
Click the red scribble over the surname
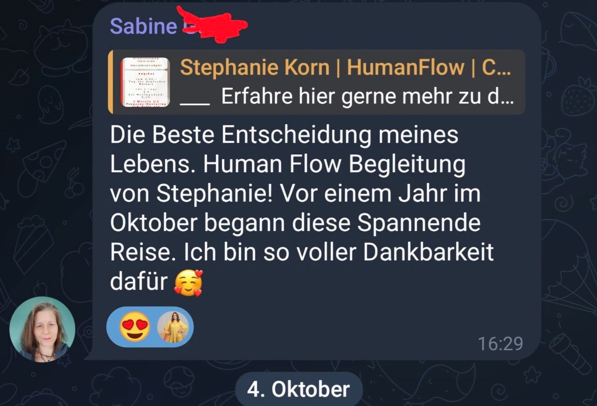point(213,24)
